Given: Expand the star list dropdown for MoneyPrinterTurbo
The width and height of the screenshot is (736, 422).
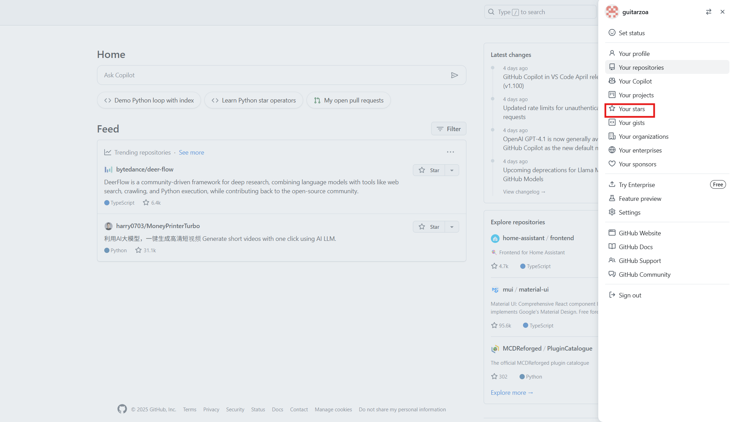Looking at the screenshot, I should click(x=452, y=227).
